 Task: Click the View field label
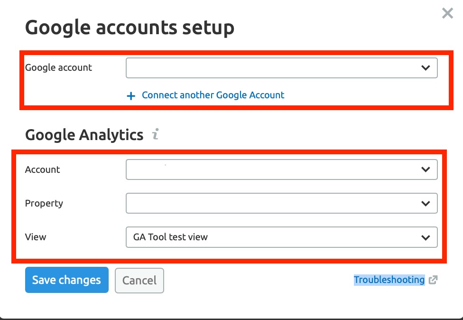(x=36, y=237)
